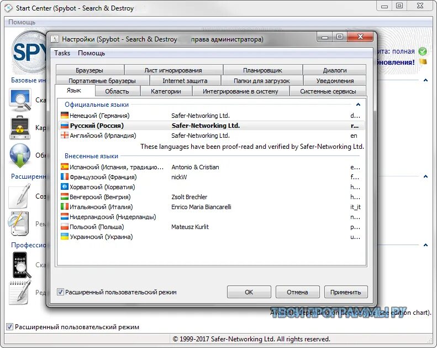Click the Italian flag icon
Image resolution: width=437 pixels, height=348 pixels.
tap(65, 207)
